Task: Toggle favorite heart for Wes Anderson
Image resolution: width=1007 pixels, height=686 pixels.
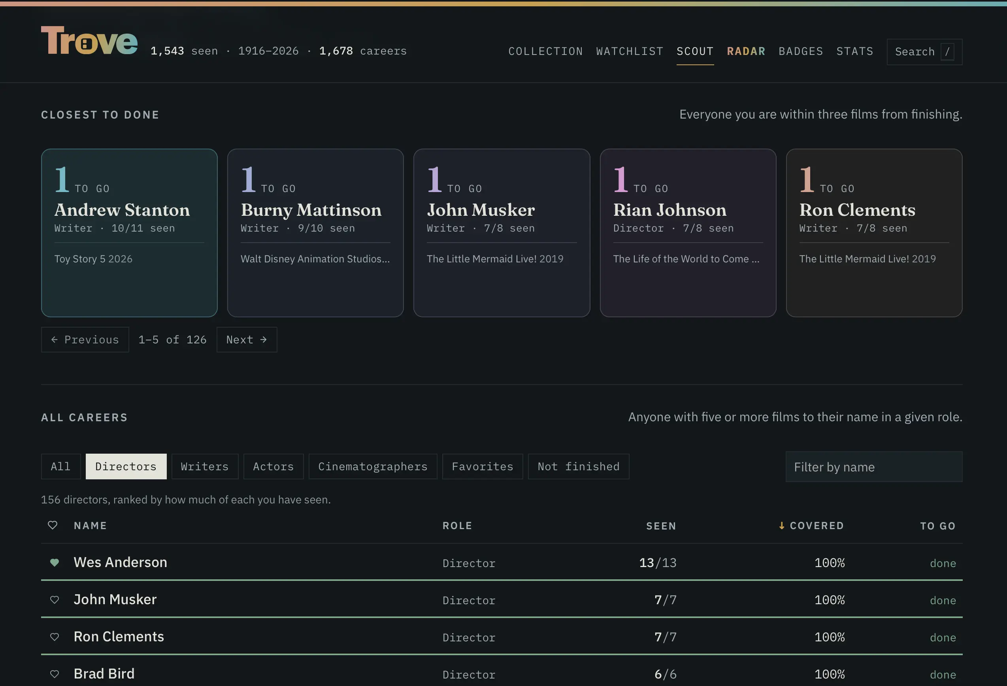Action: (54, 562)
